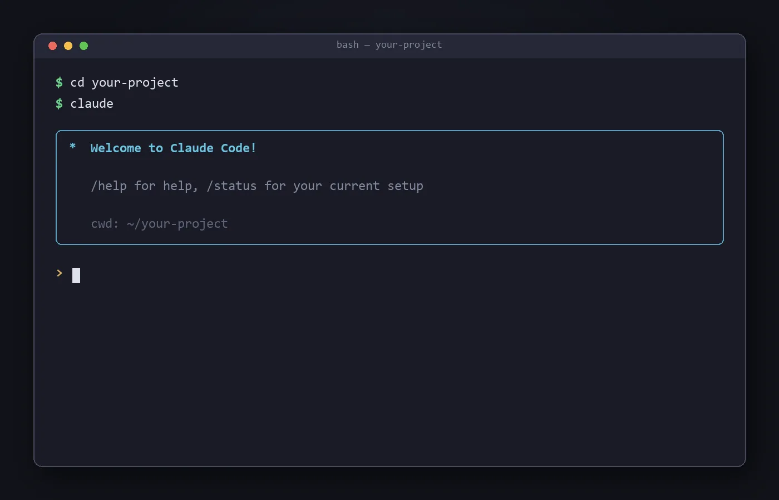Image resolution: width=779 pixels, height=500 pixels.
Task: Click the green maximize window button
Action: point(84,46)
